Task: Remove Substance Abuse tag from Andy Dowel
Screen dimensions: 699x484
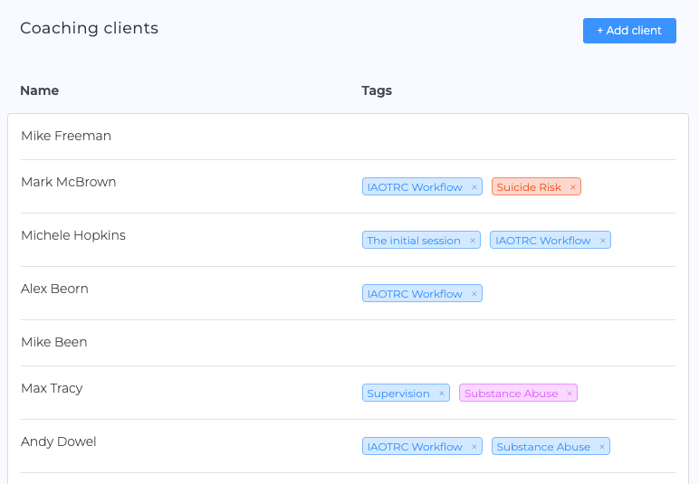Action: click(602, 447)
